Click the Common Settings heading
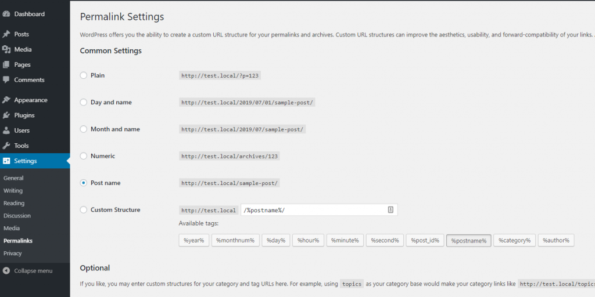The width and height of the screenshot is (595, 297). (x=111, y=51)
